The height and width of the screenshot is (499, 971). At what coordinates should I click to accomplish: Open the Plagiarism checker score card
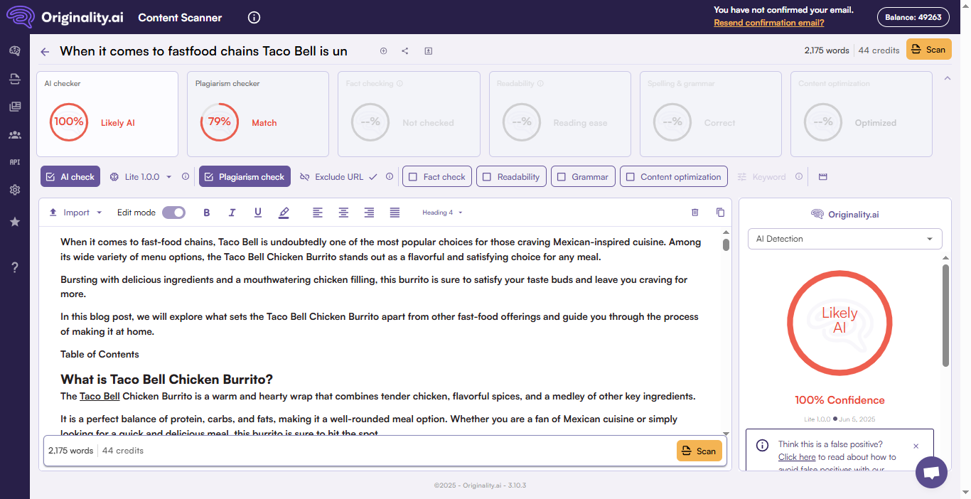(x=258, y=114)
